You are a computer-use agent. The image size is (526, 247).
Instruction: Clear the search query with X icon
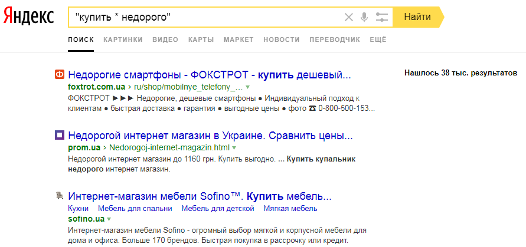[349, 17]
